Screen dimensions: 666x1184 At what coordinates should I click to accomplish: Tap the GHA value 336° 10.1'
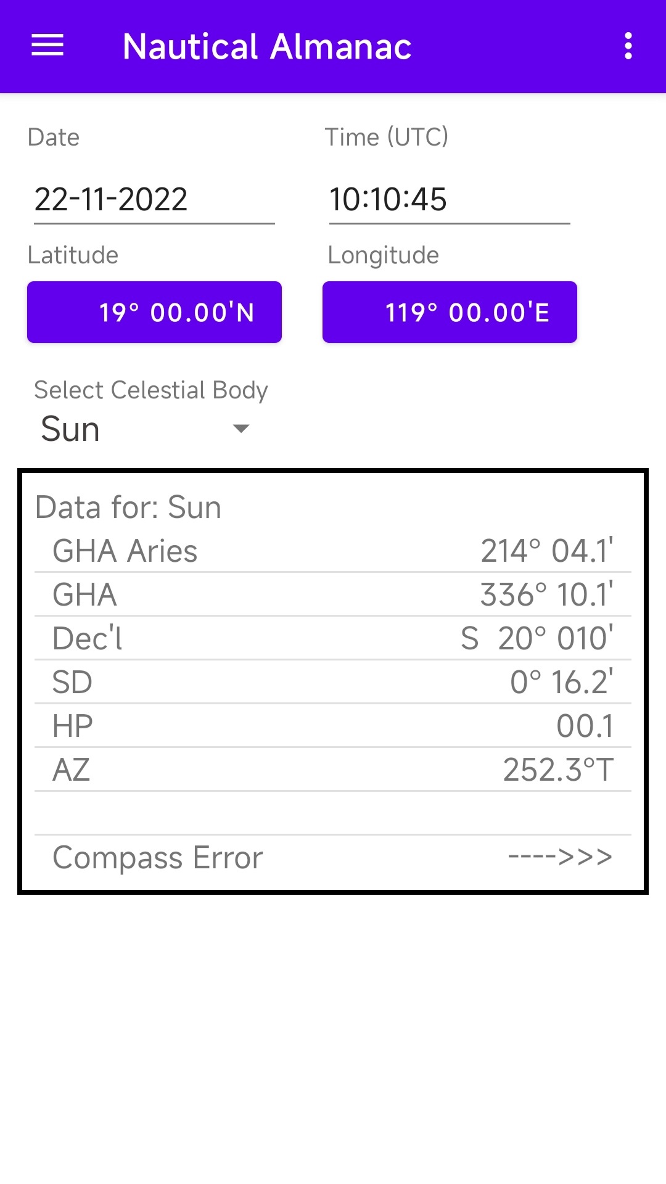546,594
